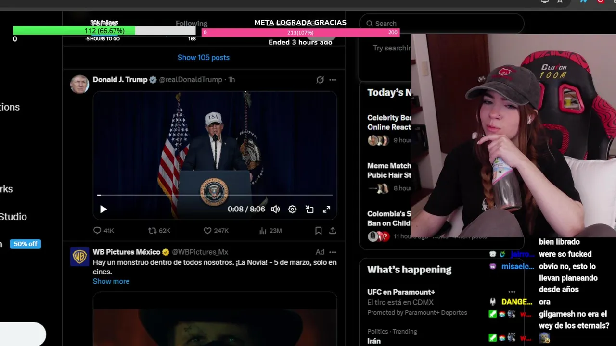Open Meme Match news item
The width and height of the screenshot is (616, 346).
389,171
